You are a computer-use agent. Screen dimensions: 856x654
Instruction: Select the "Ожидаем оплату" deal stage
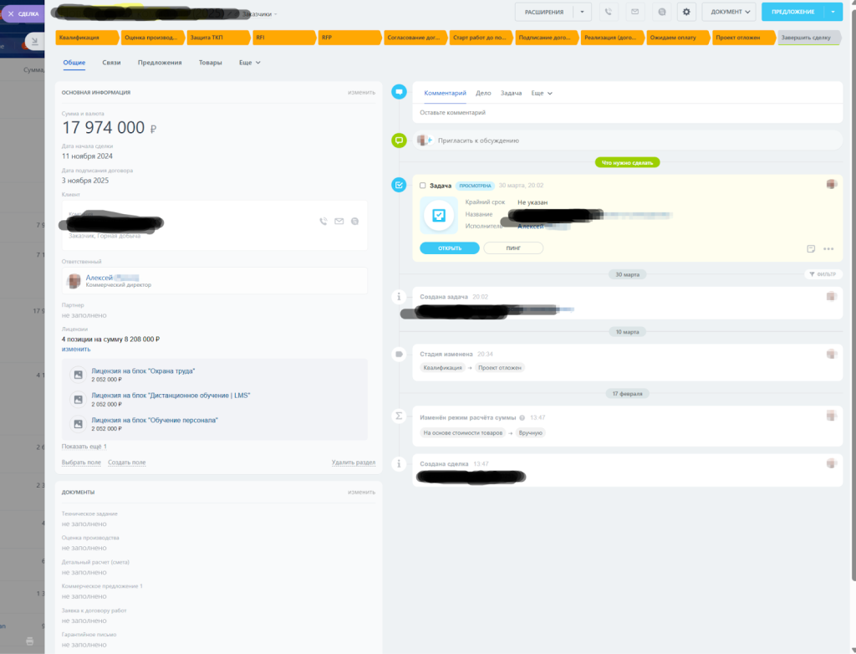676,38
